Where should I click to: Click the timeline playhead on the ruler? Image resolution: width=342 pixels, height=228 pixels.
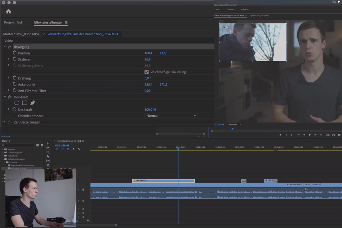(x=178, y=149)
